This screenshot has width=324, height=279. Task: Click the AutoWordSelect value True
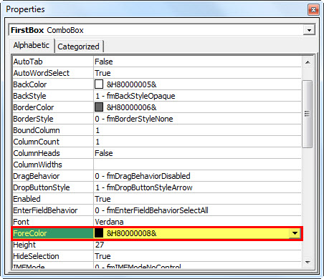[103, 73]
